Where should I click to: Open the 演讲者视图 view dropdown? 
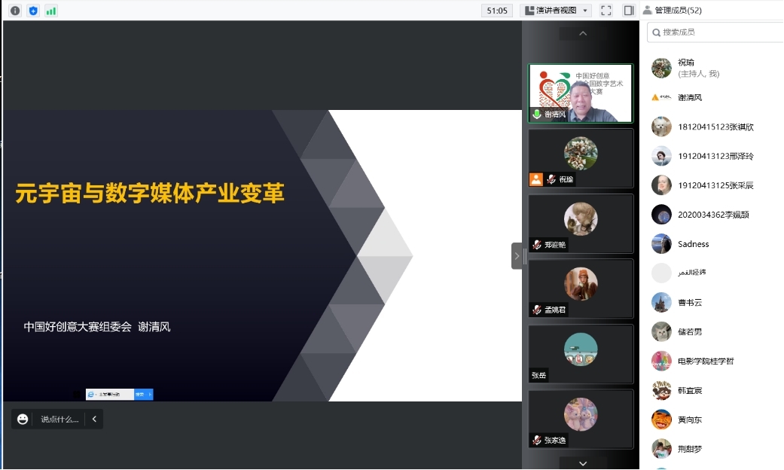tap(556, 11)
